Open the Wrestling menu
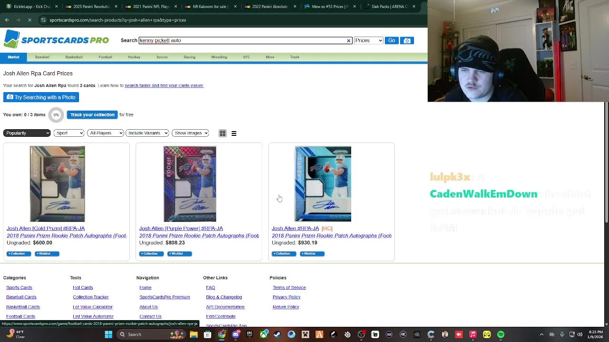The image size is (609, 342). coord(219,57)
